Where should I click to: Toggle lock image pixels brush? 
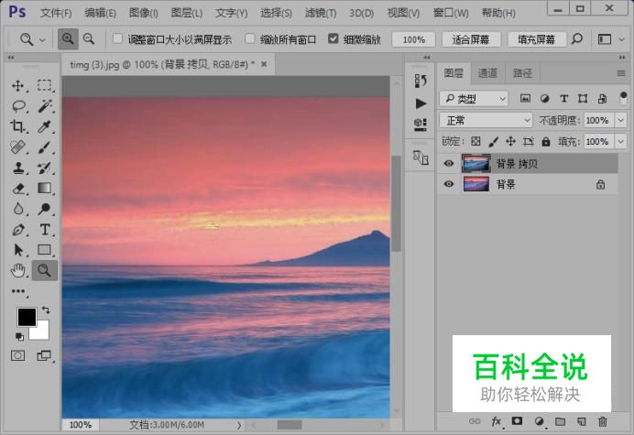(x=493, y=142)
